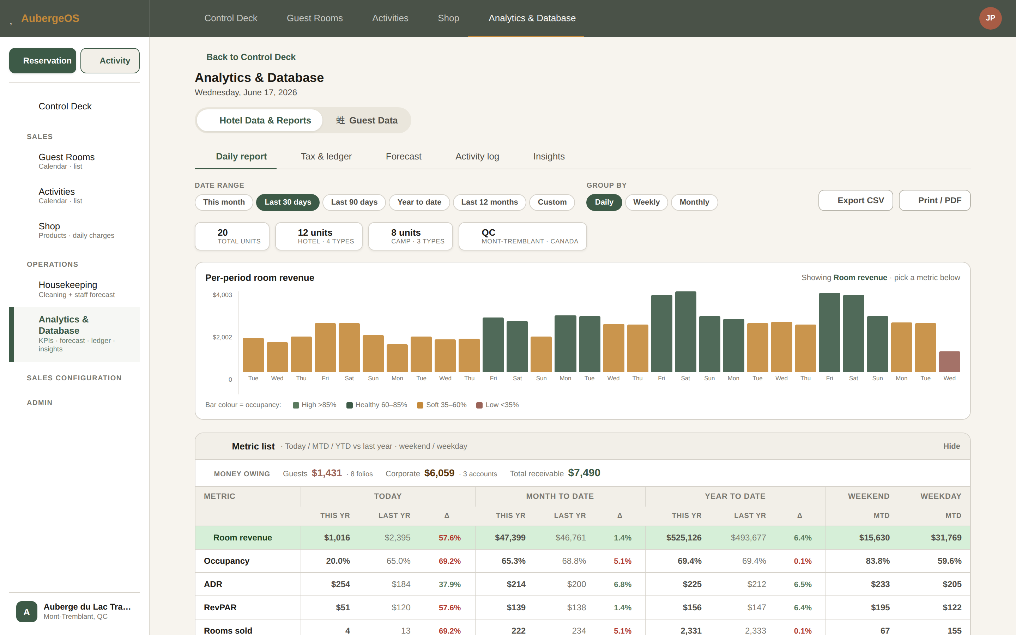1016x635 pixels.
Task: Set the date range to This month
Action: pos(224,202)
